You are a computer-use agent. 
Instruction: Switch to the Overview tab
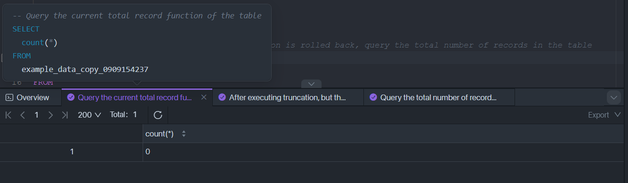(x=27, y=97)
